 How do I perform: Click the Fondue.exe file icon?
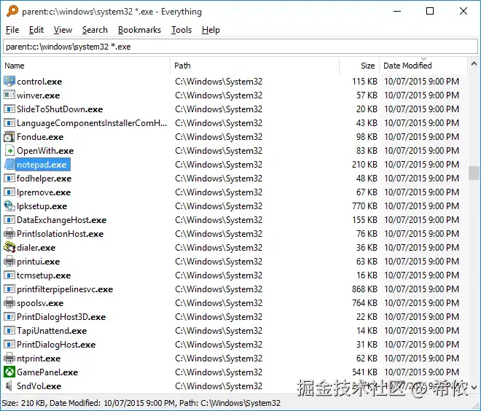[x=9, y=137]
